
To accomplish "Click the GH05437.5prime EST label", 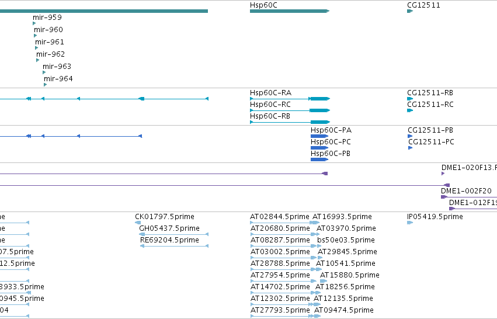I will click(x=169, y=228).
